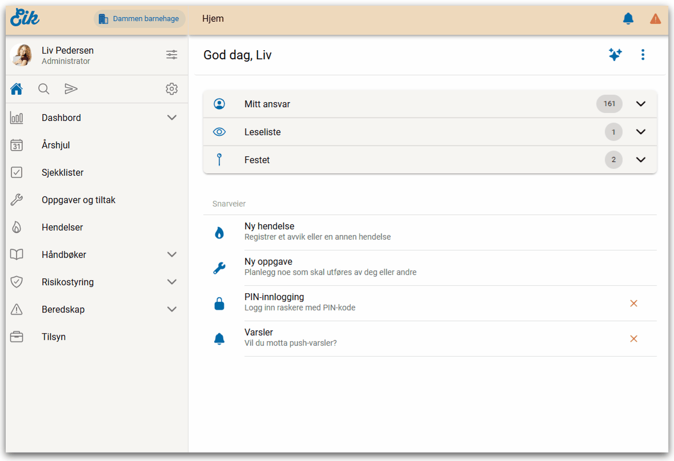Viewport: 674px width, 461px height.
Task: Click the Dammen barnehage organization button
Action: click(139, 19)
